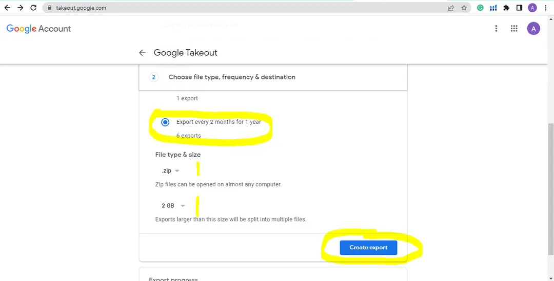
Task: Collapse step 2 Choose file type header
Action: coord(273,77)
